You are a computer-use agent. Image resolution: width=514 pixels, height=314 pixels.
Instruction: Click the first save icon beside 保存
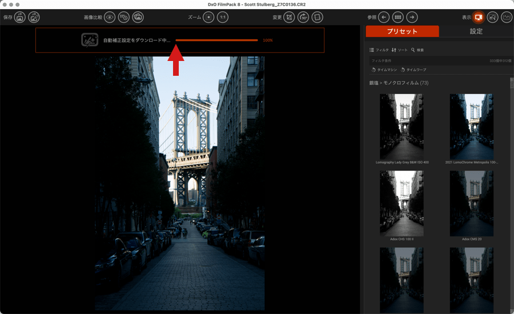(x=20, y=18)
